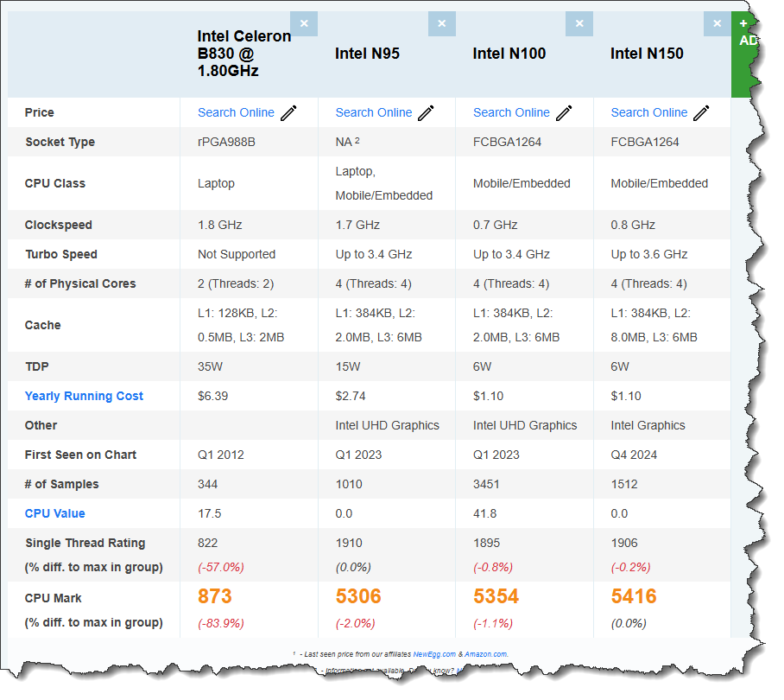Edit price pencil for Intel N95
This screenshot has height=700, width=784.
pyautogui.click(x=426, y=113)
